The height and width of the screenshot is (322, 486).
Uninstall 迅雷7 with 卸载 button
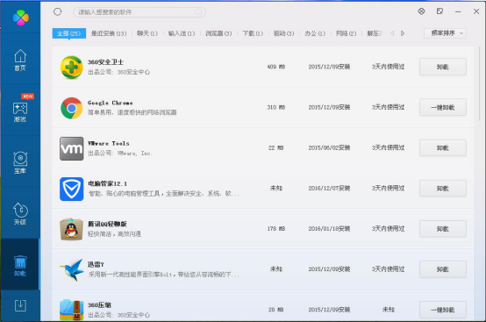443,269
